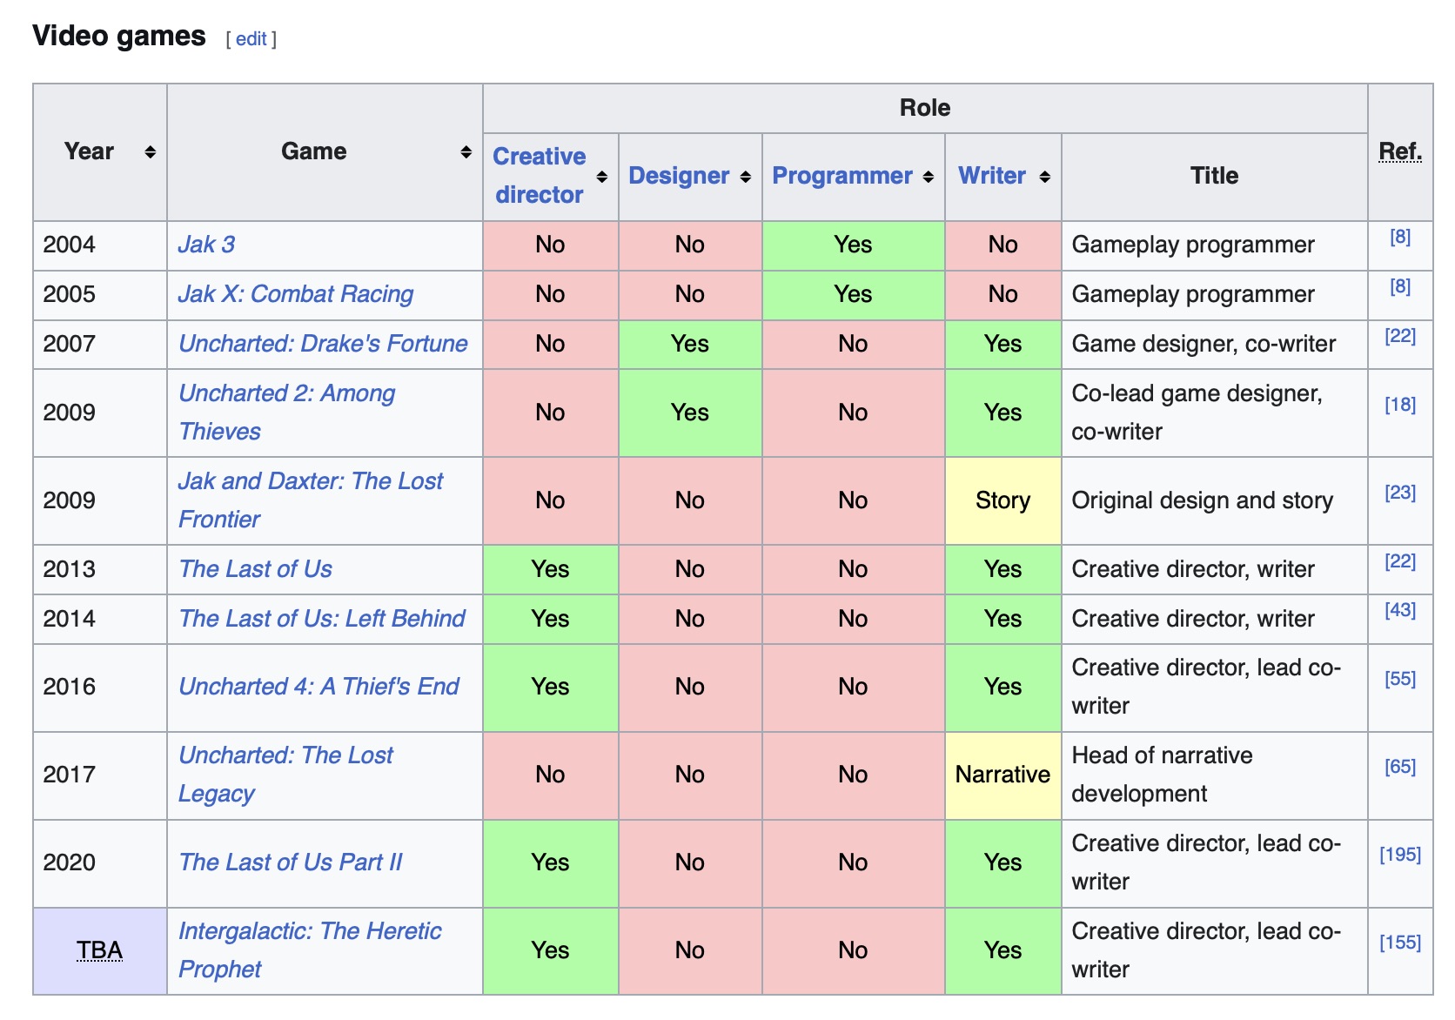Open The Last of Us article
This screenshot has height=1020, width=1455.
click(x=255, y=569)
